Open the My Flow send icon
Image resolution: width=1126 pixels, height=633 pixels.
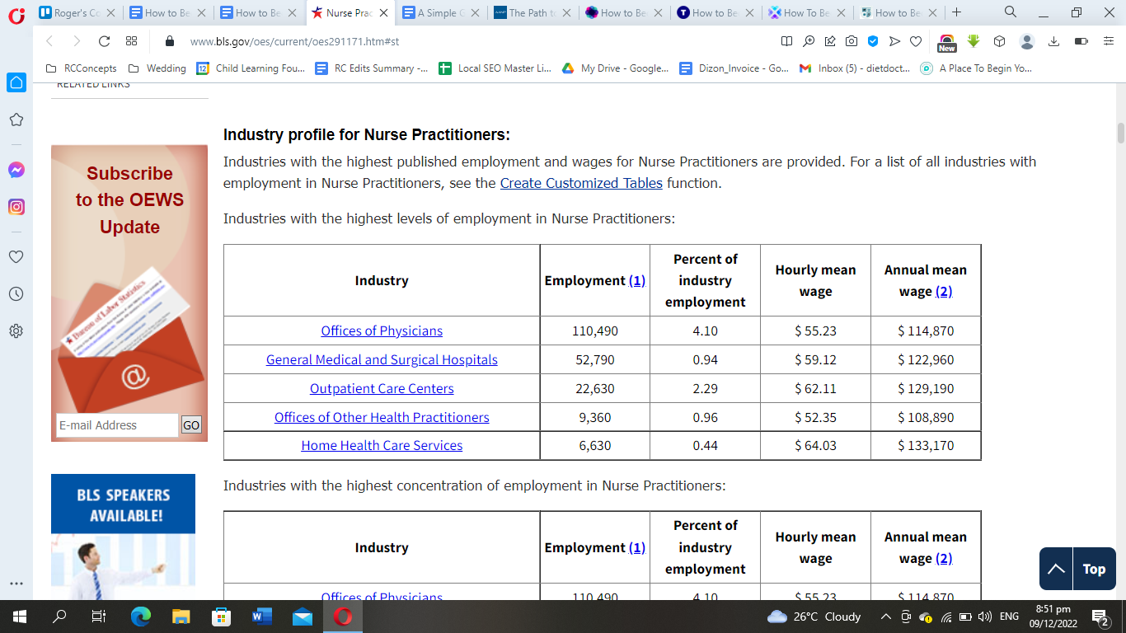click(x=894, y=41)
